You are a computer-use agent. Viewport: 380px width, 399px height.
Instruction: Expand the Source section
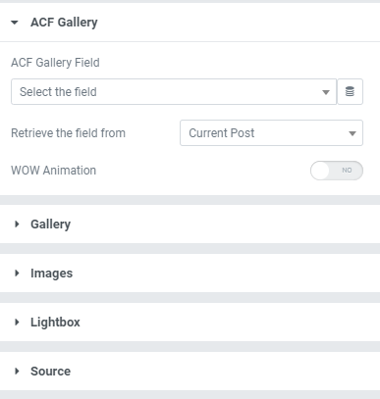190,372
